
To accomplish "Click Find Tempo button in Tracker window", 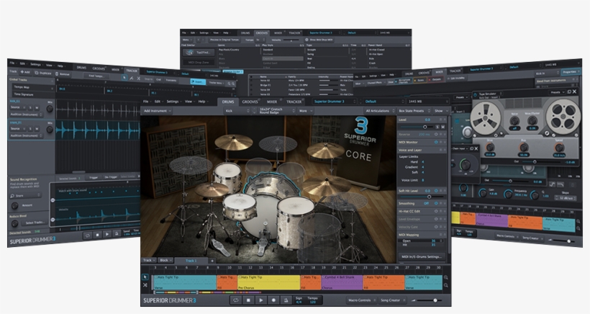I will (x=96, y=76).
